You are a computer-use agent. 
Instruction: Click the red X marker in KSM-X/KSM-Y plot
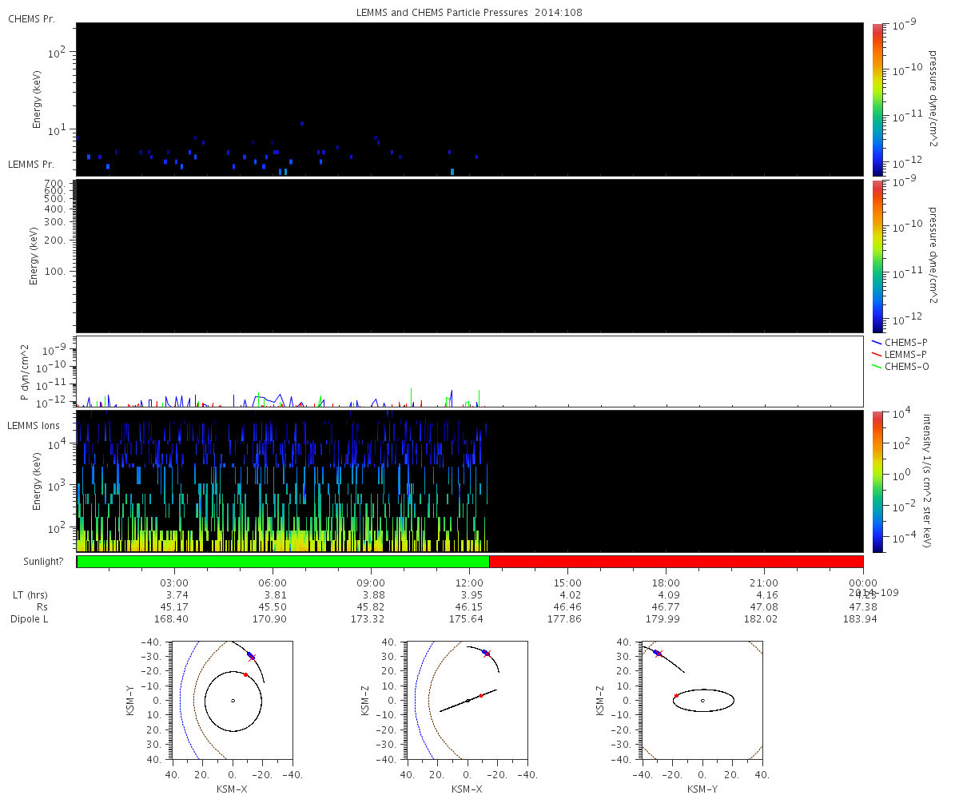click(252, 658)
